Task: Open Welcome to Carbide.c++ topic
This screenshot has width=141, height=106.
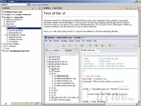Action: [x=14, y=20]
